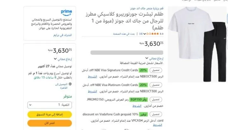Open terms link for PROMO150 offer
The image size is (228, 130).
(137, 106)
